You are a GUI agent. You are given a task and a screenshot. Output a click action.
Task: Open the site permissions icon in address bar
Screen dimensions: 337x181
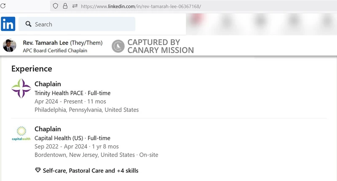(x=75, y=6)
